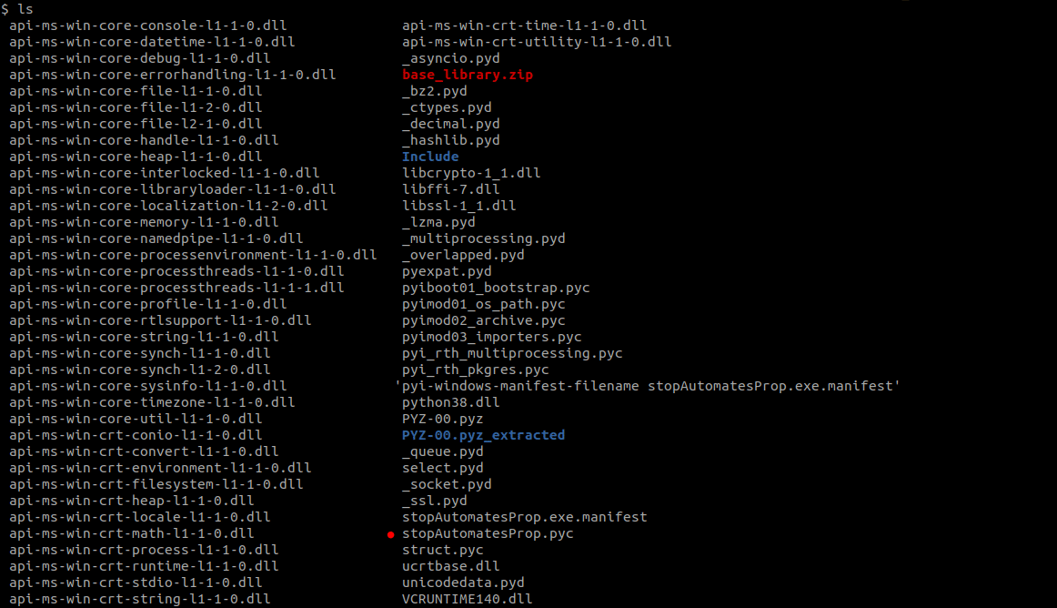
Task: Click the api-ms-win-crt-math-l1-1-0.dll entry
Action: pos(132,533)
